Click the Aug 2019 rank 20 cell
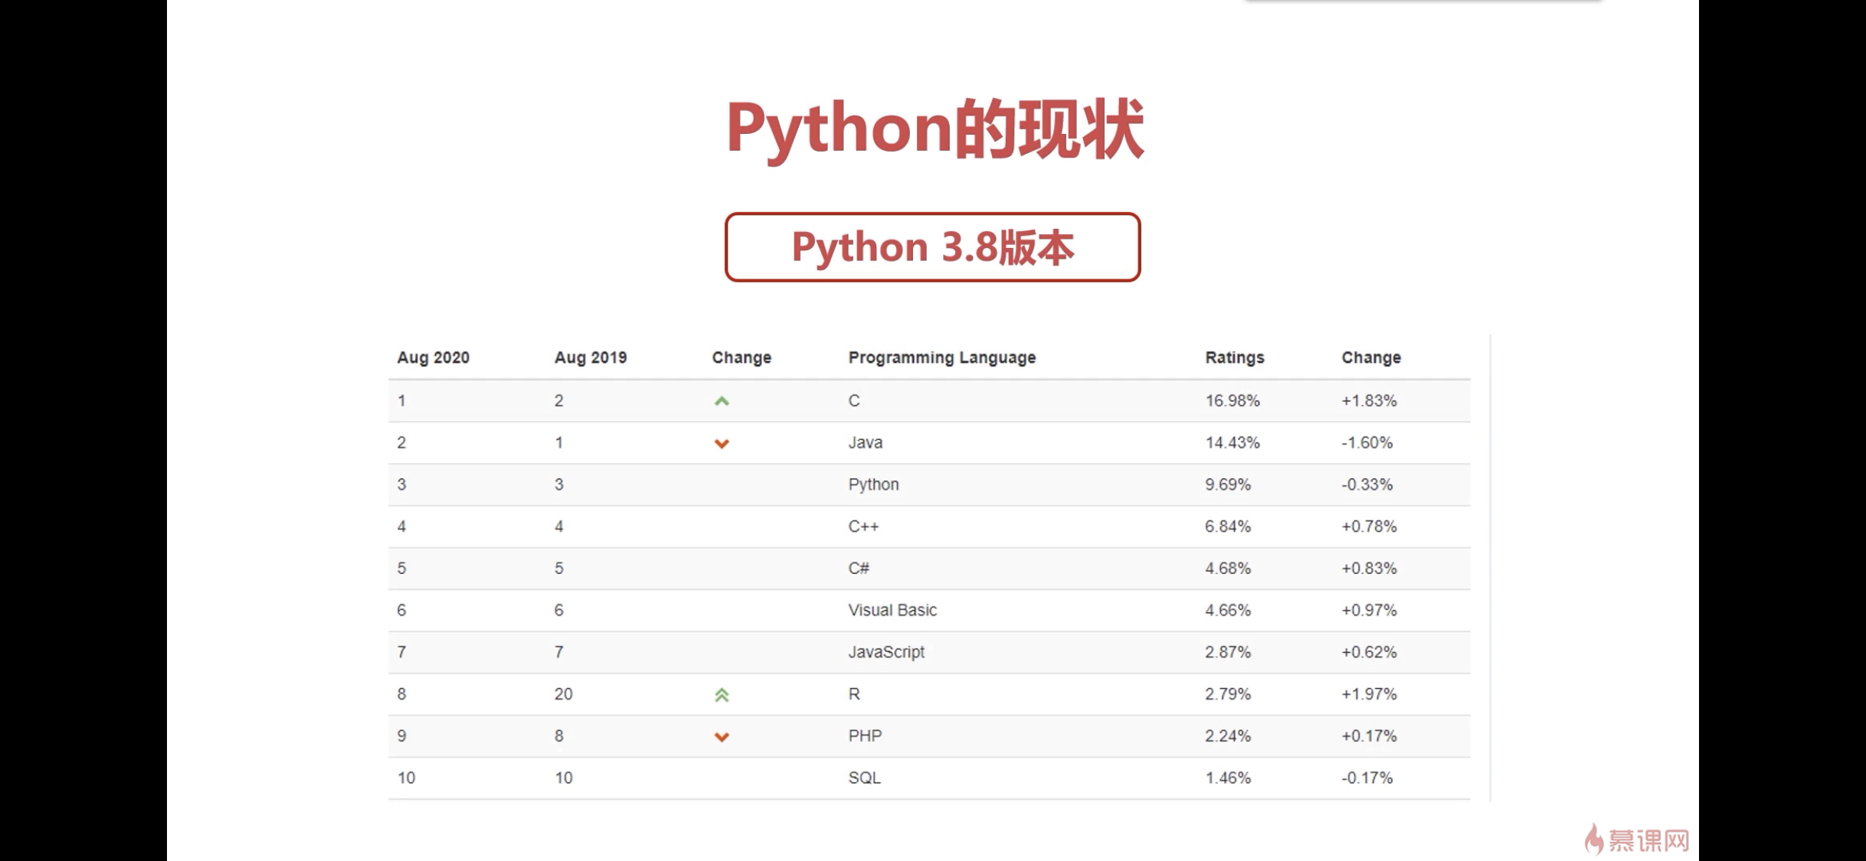The width and height of the screenshot is (1866, 861). point(564,694)
